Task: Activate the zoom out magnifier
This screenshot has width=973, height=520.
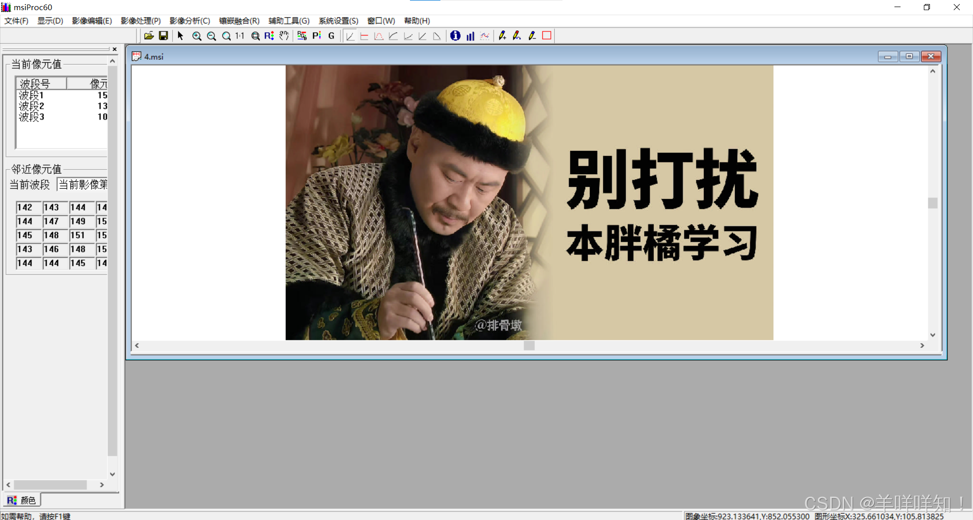Action: pos(211,36)
